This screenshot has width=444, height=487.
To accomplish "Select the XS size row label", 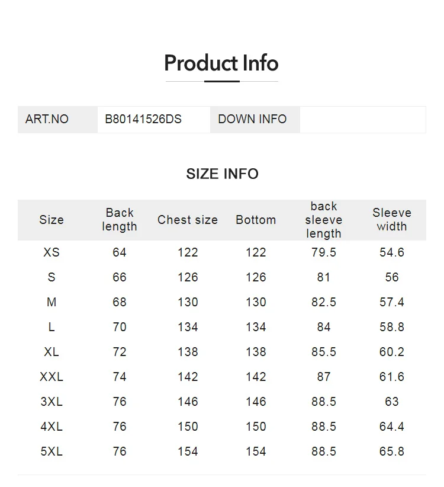I will coord(52,252).
